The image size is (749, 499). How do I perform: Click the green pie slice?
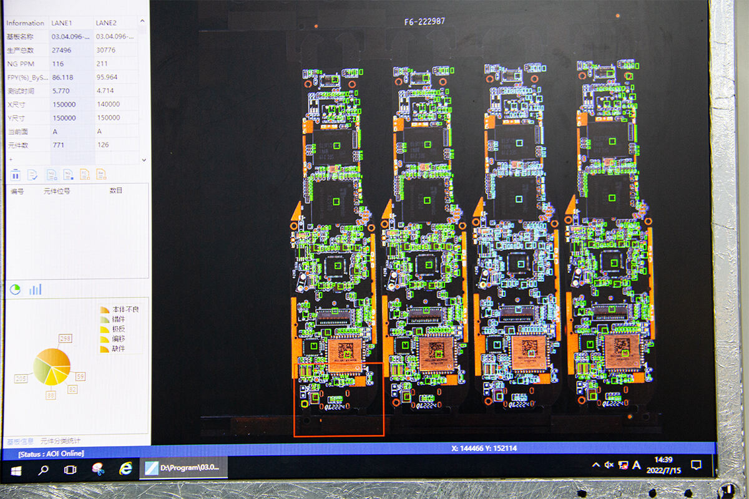41,371
